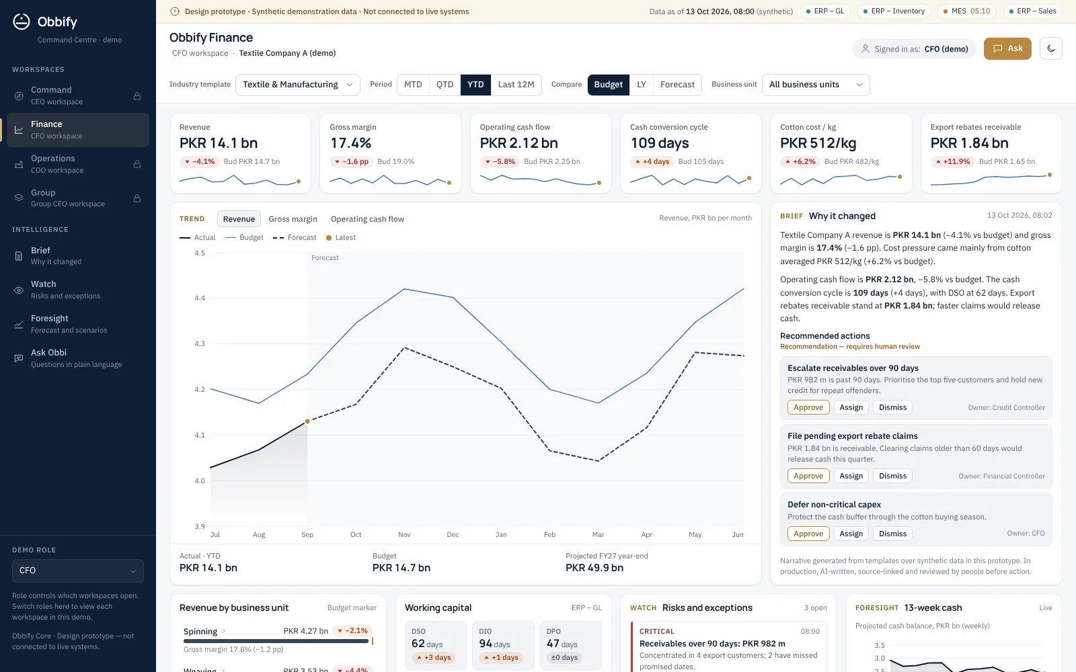Click the Finance chart icon in sidebar
The width and height of the screenshot is (1076, 672).
tap(19, 130)
